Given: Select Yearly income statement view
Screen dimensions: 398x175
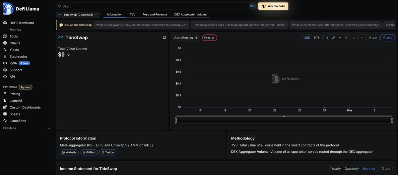Looking at the screenshot, I should (x=336, y=169).
